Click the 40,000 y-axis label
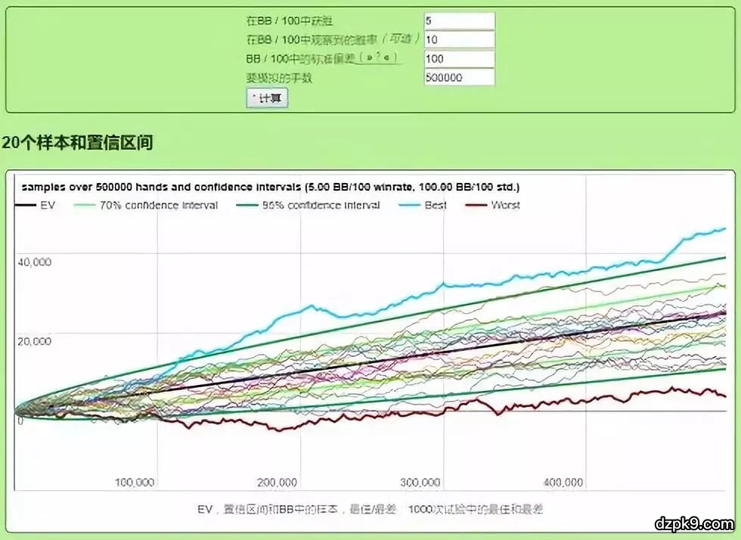The height and width of the screenshot is (540, 741). point(34,262)
